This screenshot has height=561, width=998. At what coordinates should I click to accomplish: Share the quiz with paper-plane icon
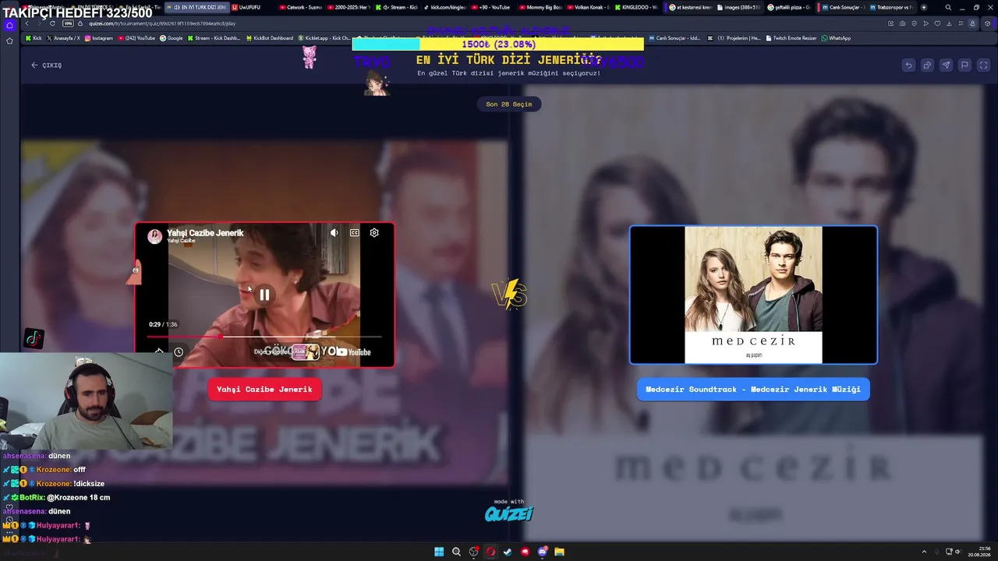click(x=946, y=65)
